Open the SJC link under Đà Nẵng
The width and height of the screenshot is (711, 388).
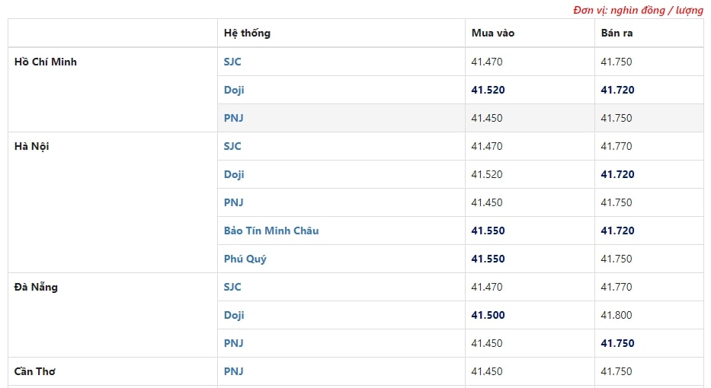click(232, 287)
